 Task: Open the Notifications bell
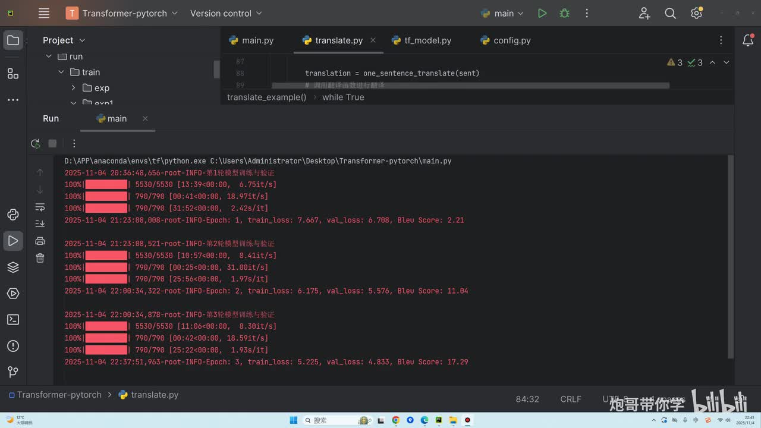pyautogui.click(x=749, y=40)
